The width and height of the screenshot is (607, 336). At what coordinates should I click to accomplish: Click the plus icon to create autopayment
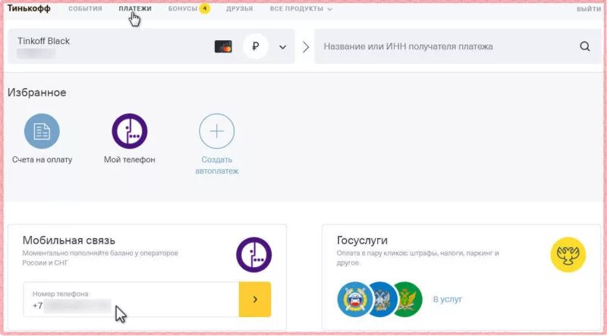point(217,131)
